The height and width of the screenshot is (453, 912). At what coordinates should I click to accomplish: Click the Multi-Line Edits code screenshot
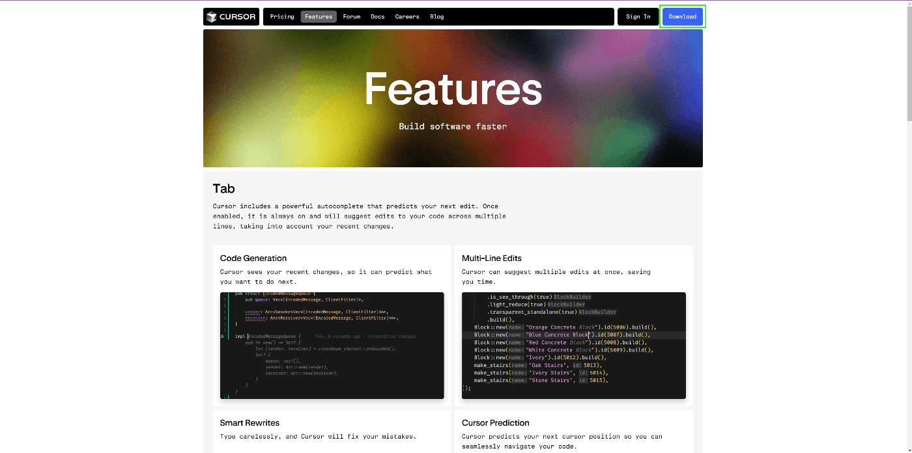(574, 346)
